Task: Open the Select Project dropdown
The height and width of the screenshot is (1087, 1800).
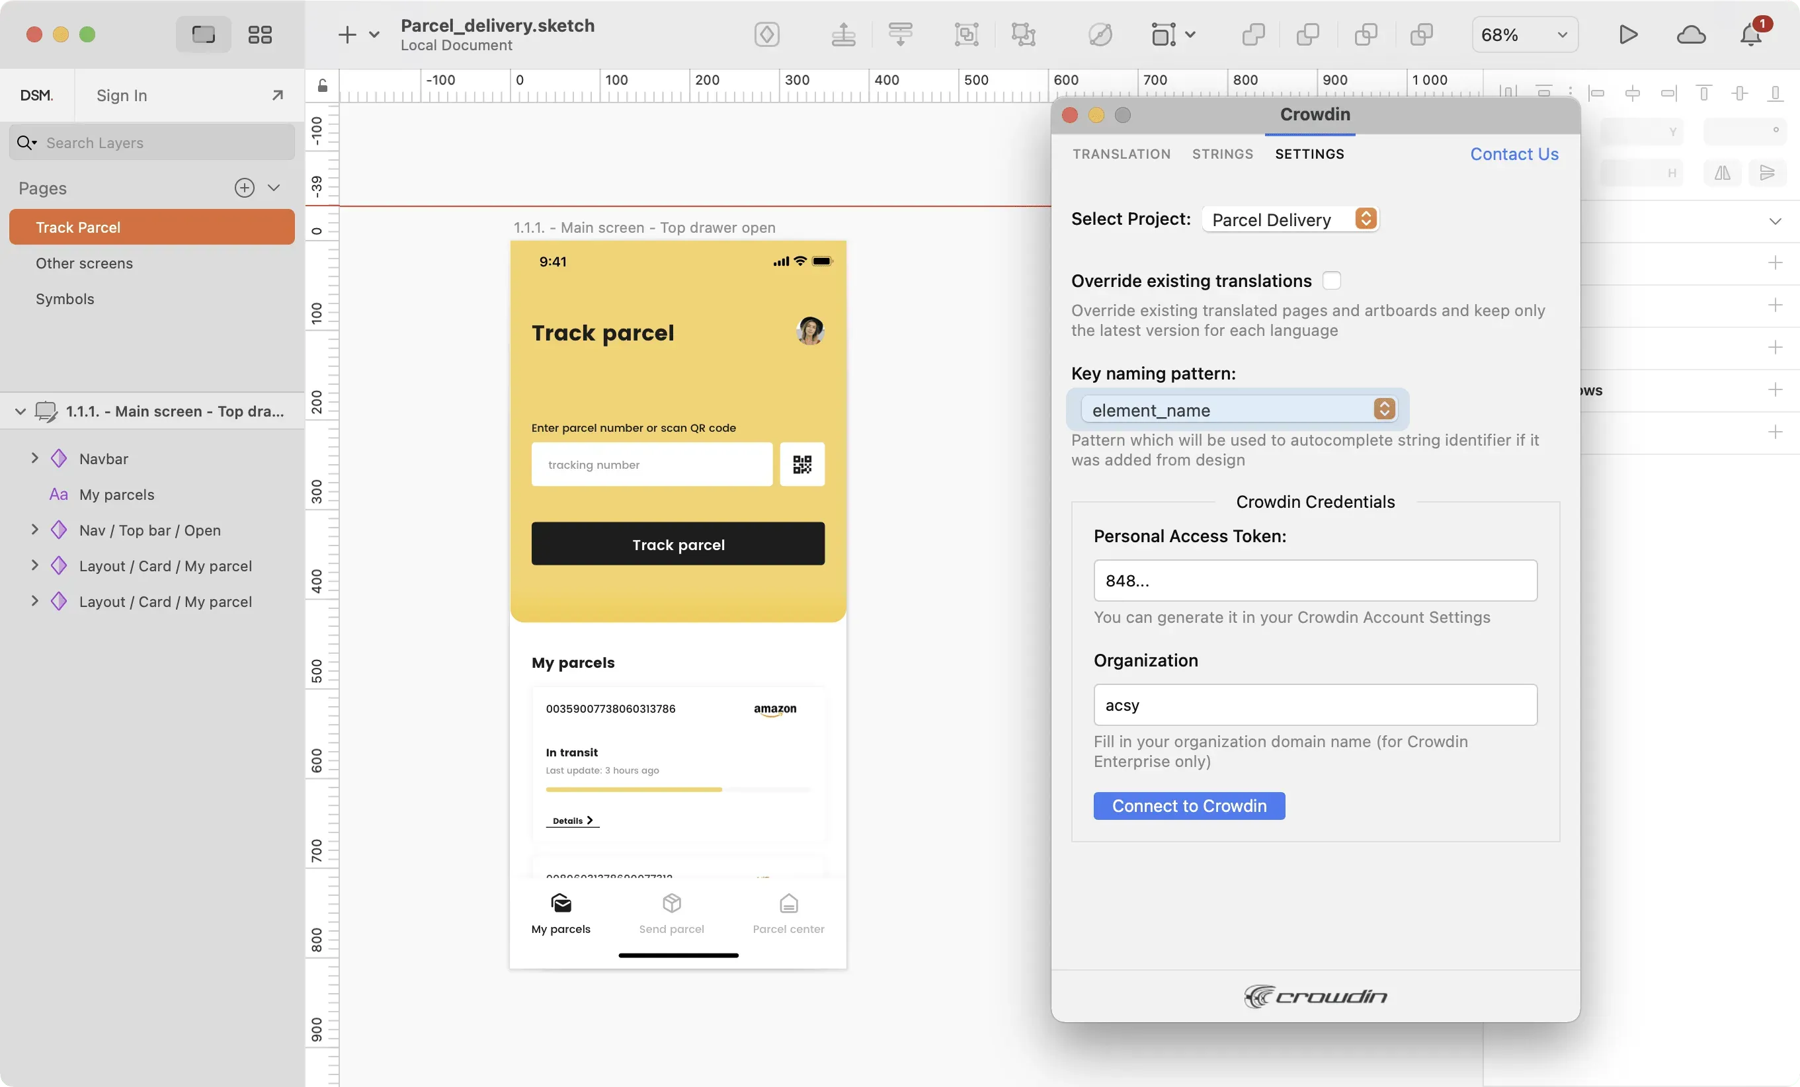Action: click(x=1291, y=219)
